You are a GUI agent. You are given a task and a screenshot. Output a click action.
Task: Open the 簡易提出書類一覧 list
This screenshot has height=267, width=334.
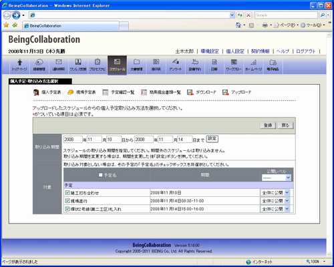[161, 92]
